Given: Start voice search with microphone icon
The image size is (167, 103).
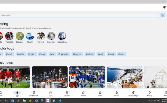Looking at the screenshot, I should pyautogui.click(x=163, y=15).
